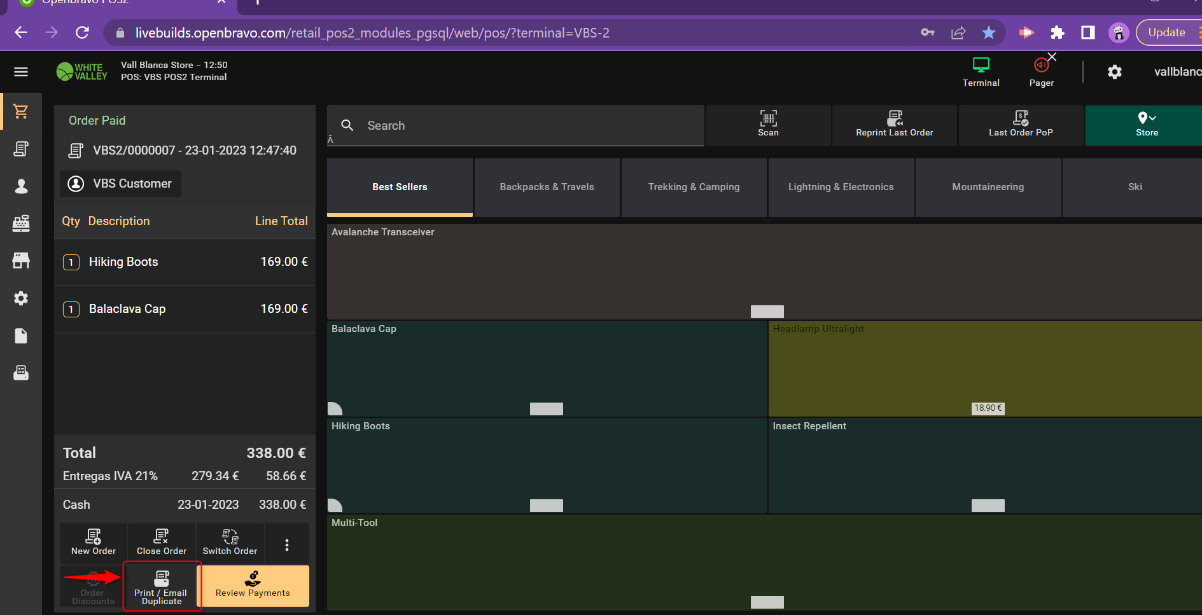Open settings gear in top bar
Screen dimensions: 1202x615
coord(1115,72)
